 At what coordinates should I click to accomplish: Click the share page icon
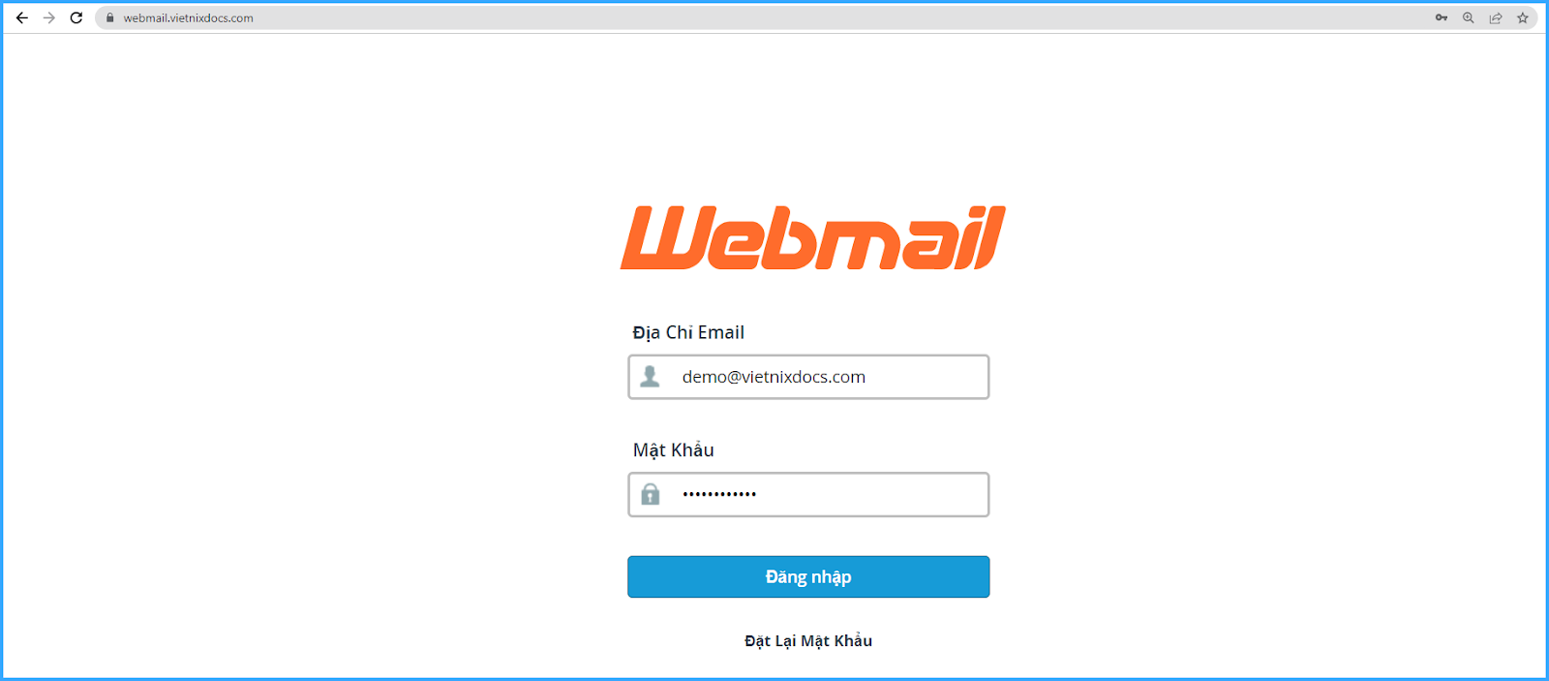[1496, 17]
